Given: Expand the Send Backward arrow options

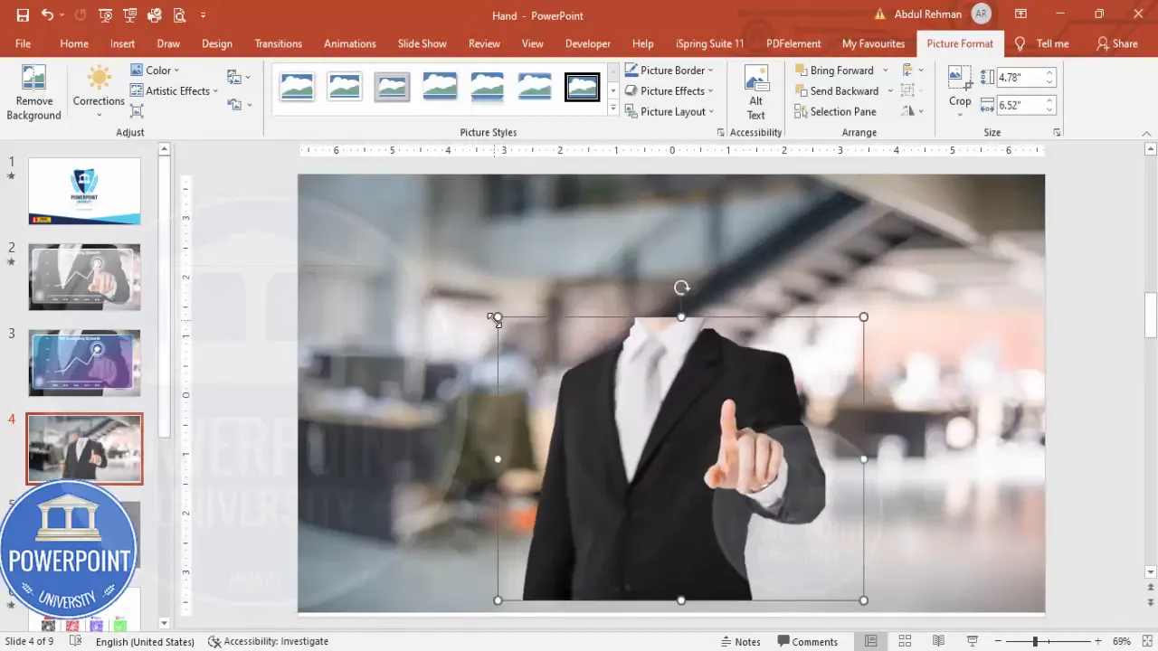Looking at the screenshot, I should point(890,91).
